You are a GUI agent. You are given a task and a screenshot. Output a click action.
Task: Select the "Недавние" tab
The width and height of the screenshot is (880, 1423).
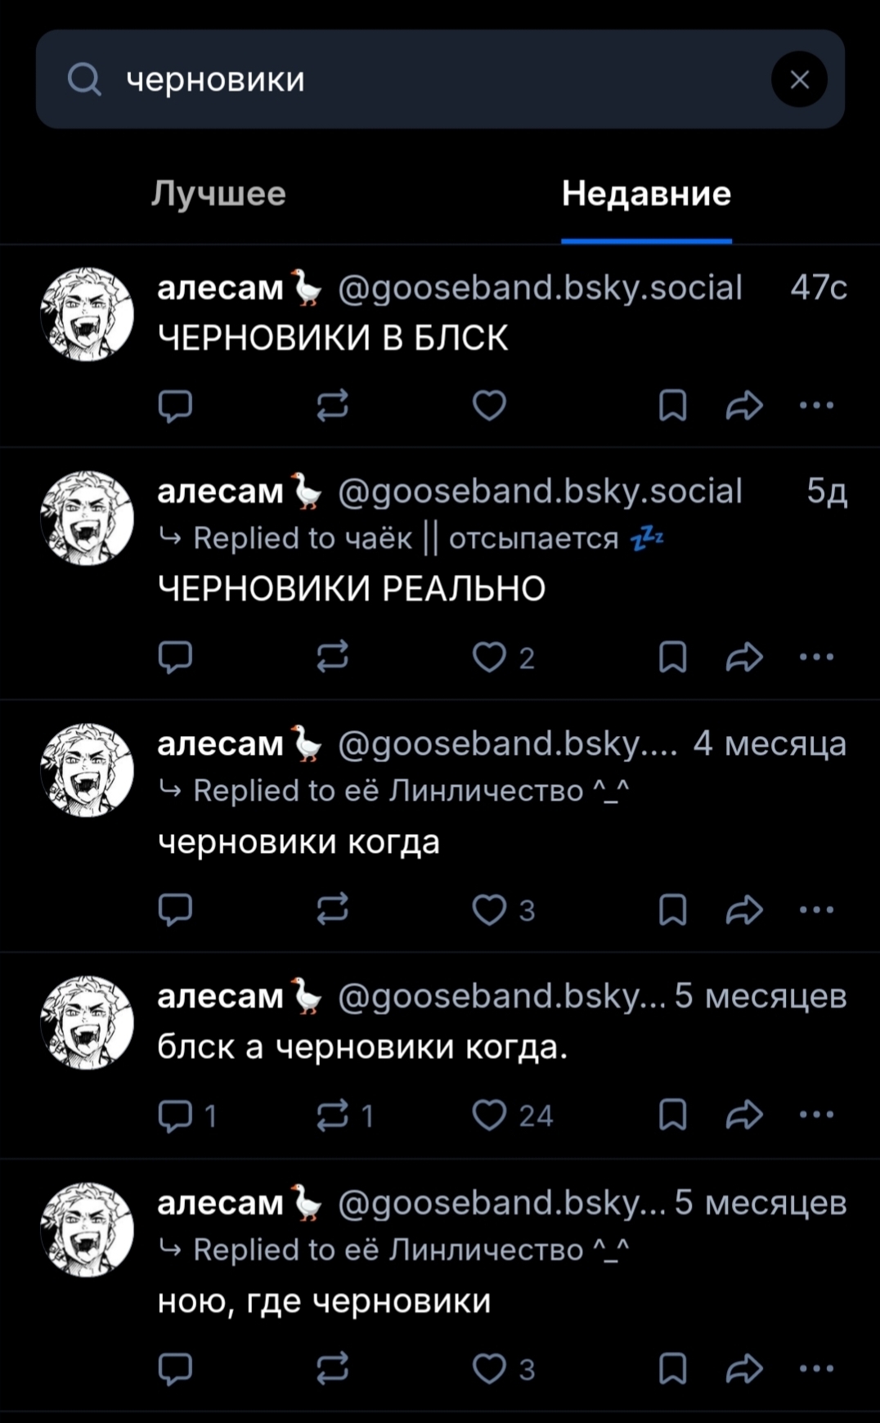(x=646, y=194)
